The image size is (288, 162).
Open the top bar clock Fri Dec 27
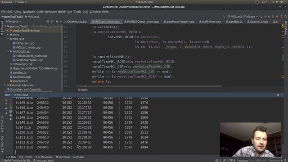pos(144,2)
